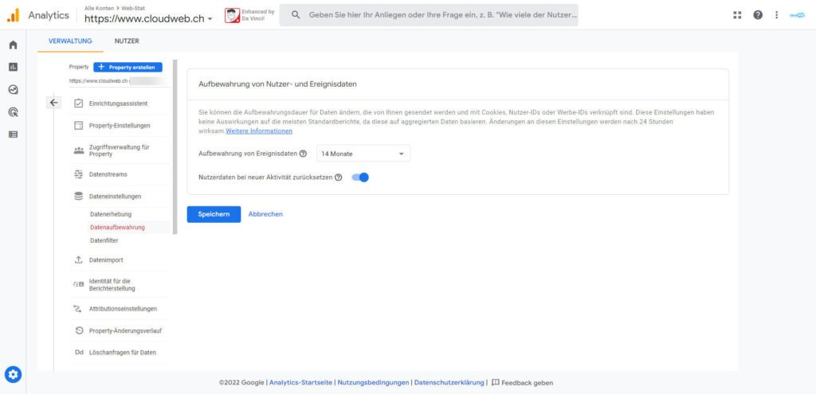816x394 pixels.
Task: Open the Advertising target icon in sidebar
Action: click(x=13, y=111)
